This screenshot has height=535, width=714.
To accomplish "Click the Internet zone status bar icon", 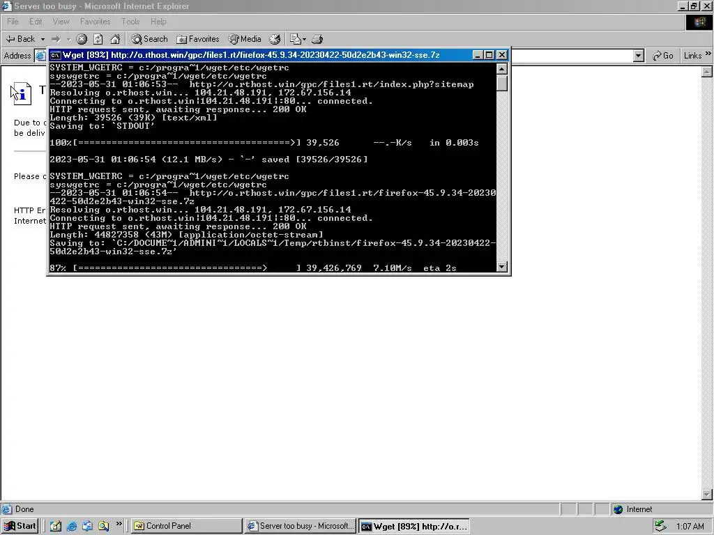I will (618, 509).
